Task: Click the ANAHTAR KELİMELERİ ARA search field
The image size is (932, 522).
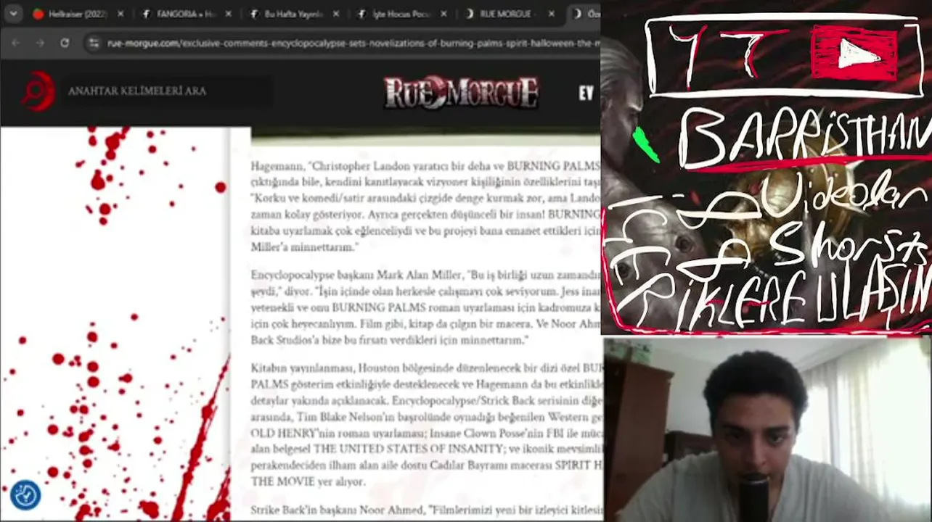Action: (x=167, y=91)
